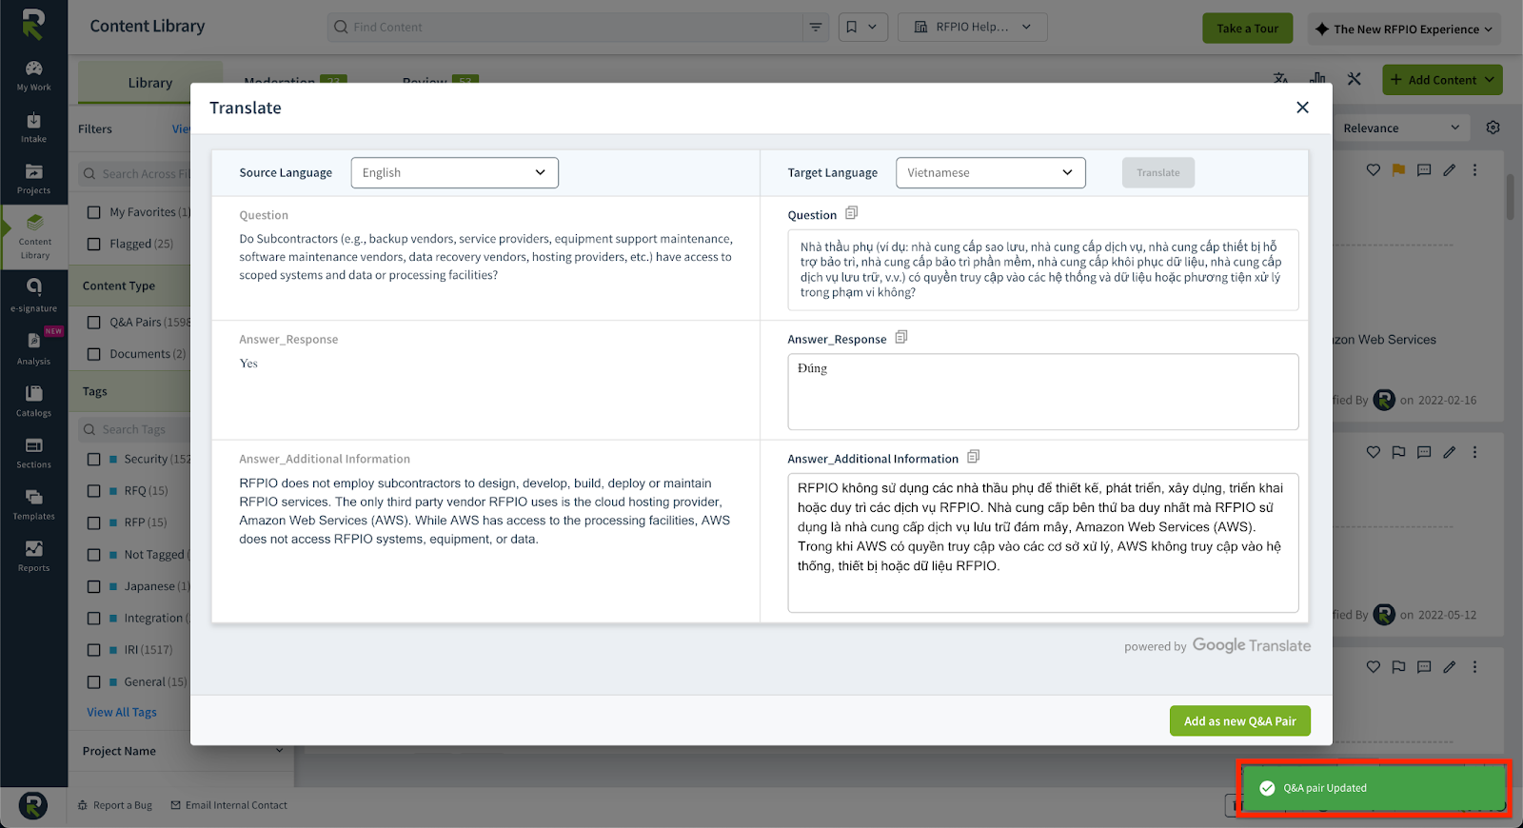The image size is (1523, 828).
Task: Open Catalogs in the sidebar
Action: click(33, 401)
